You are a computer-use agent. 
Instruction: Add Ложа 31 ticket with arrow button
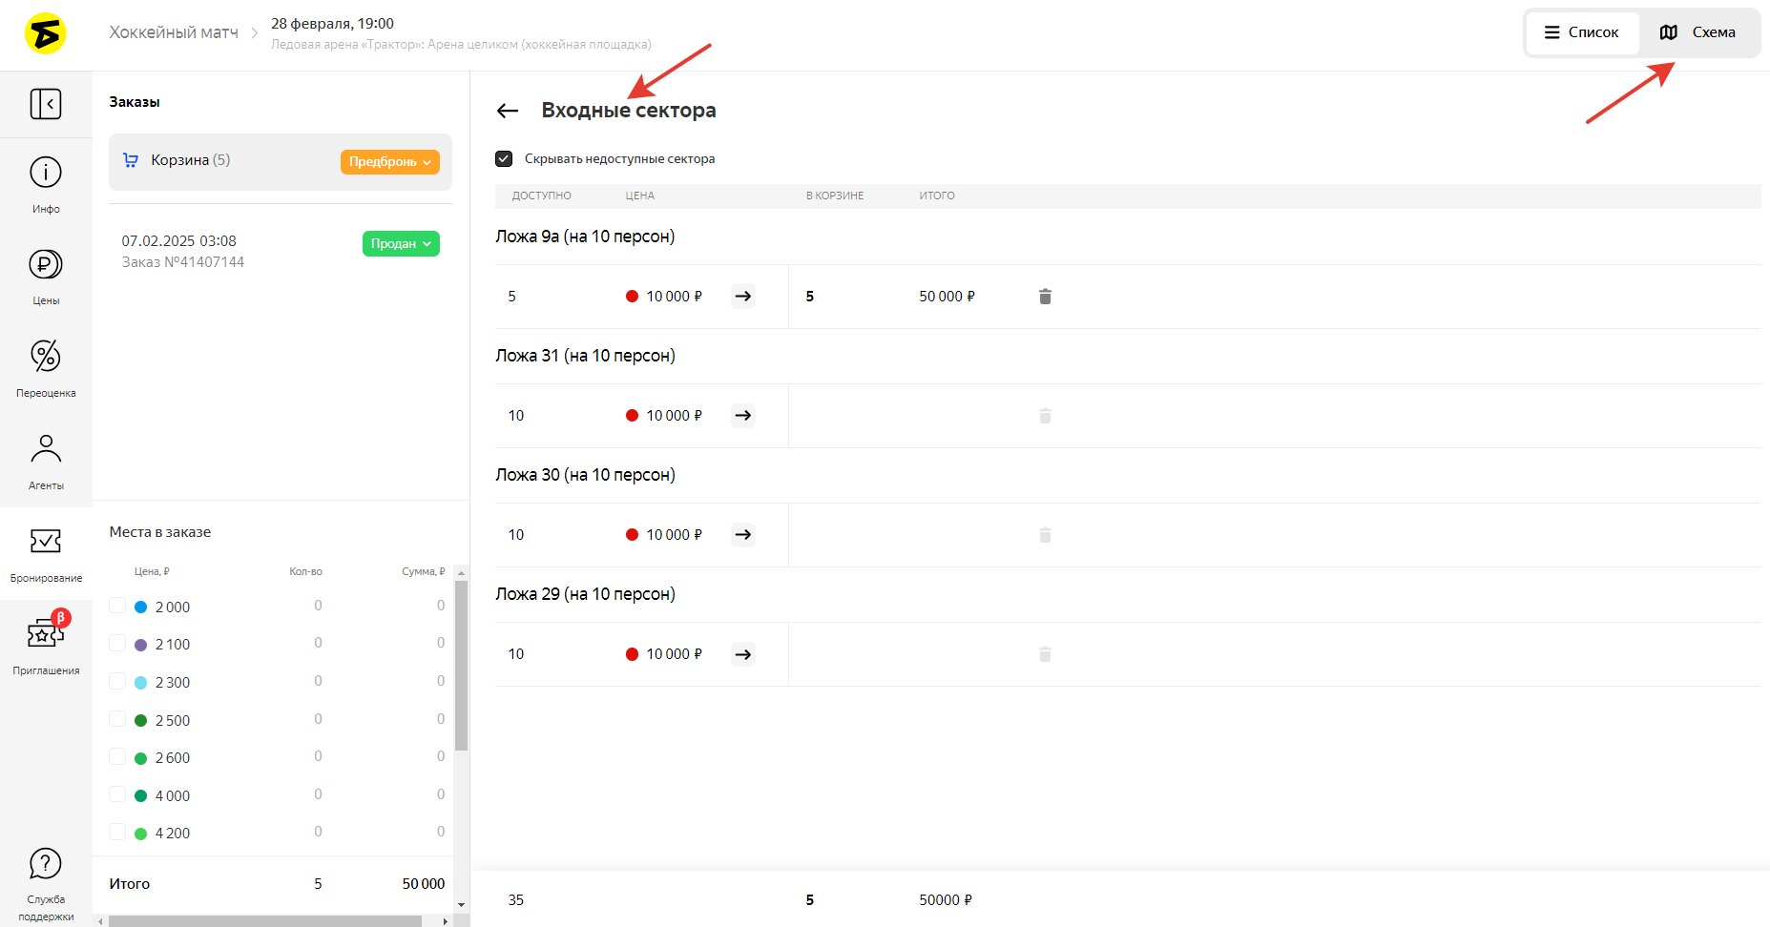(743, 416)
